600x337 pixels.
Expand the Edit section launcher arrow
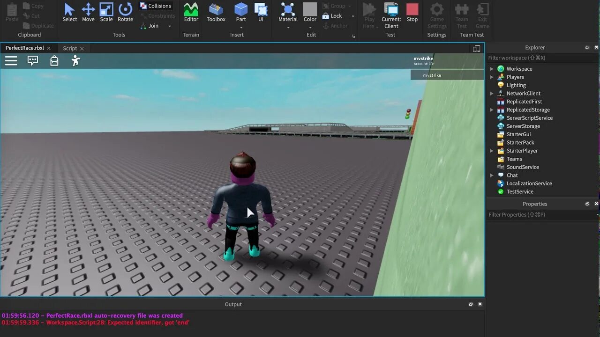click(353, 36)
